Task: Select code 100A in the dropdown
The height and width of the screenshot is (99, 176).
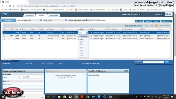Action: click(81, 39)
